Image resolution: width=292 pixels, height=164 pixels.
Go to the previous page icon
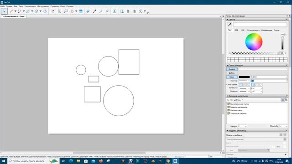click(x=128, y=11)
